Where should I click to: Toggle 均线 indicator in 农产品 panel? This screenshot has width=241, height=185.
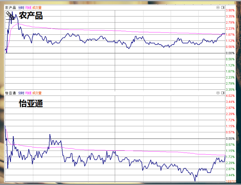pos(28,7)
